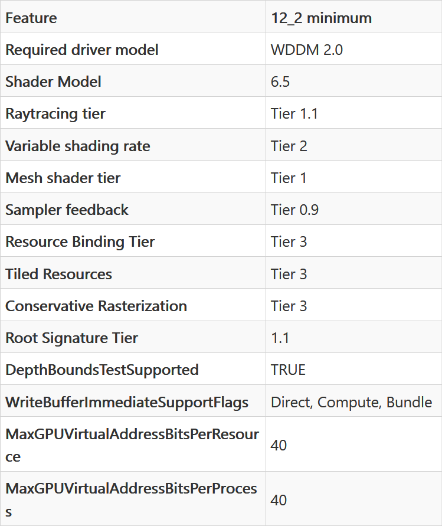
Task: Click the "Feature" column header
Action: [x=31, y=18]
